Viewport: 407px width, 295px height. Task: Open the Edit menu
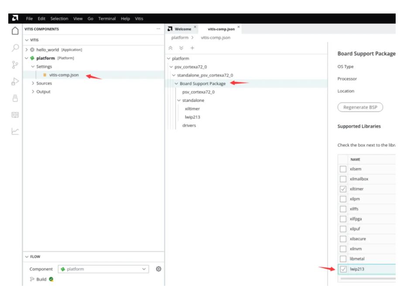(41, 18)
